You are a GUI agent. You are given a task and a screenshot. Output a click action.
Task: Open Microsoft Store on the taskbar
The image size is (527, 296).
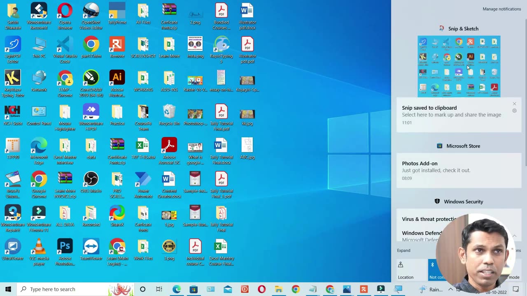pyautogui.click(x=194, y=289)
